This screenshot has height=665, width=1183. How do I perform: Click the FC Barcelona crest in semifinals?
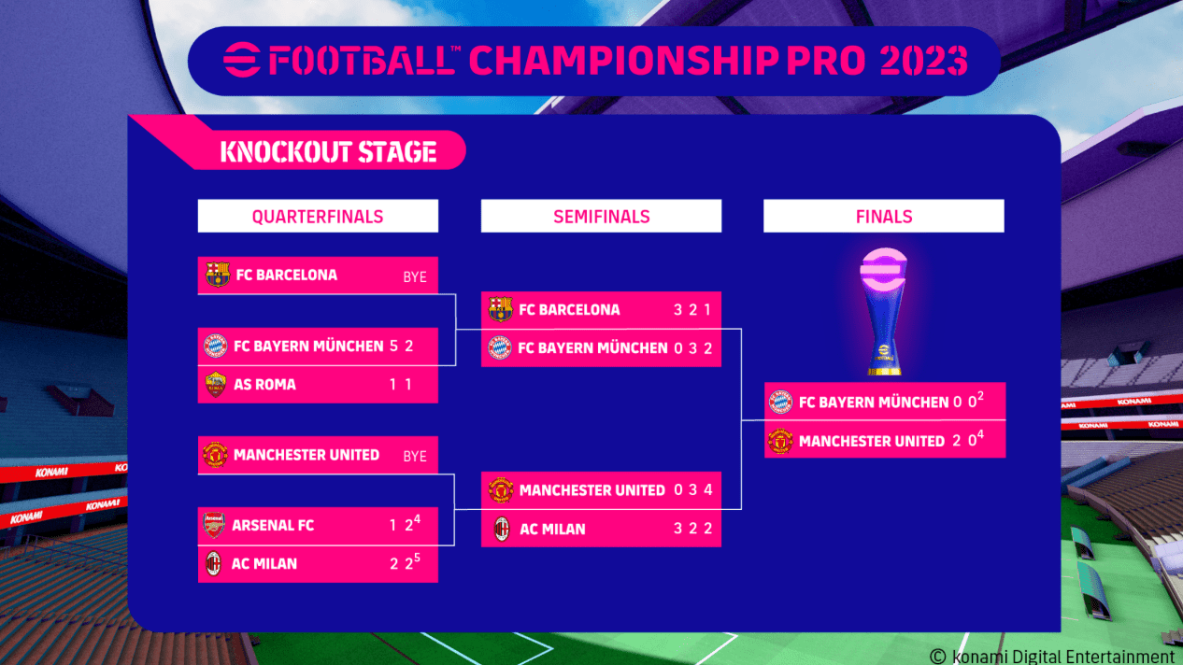click(501, 309)
